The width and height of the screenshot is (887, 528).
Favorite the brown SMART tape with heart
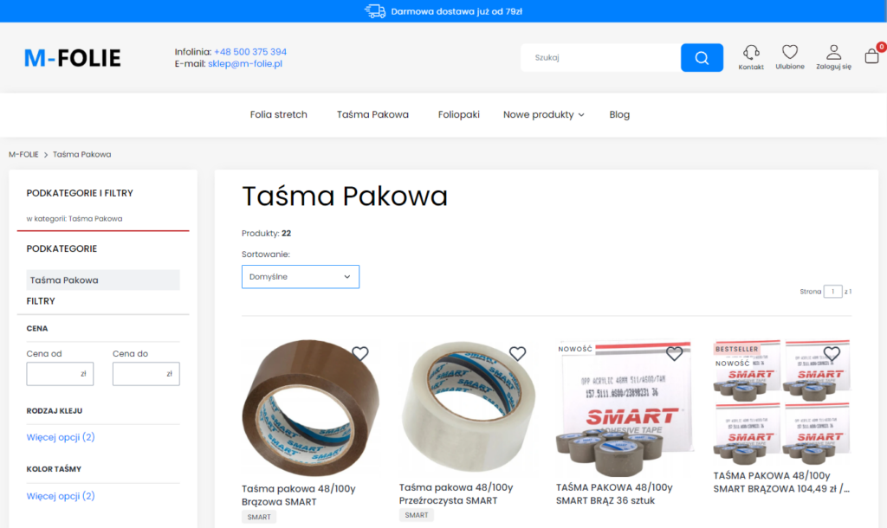pyautogui.click(x=359, y=354)
